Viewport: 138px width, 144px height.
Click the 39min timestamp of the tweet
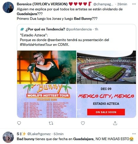122,4
